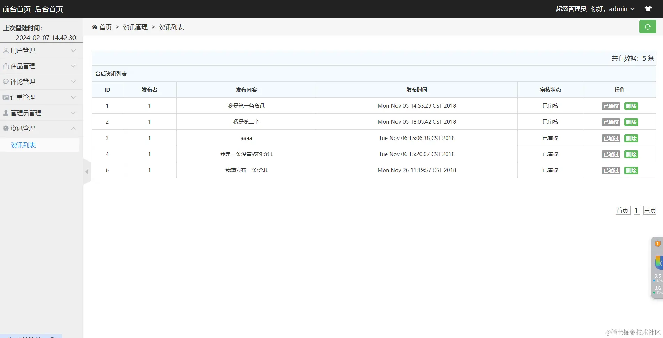The width and height of the screenshot is (663, 338).
Task: Click the gear icon beside 资讯管理
Action: (6, 128)
